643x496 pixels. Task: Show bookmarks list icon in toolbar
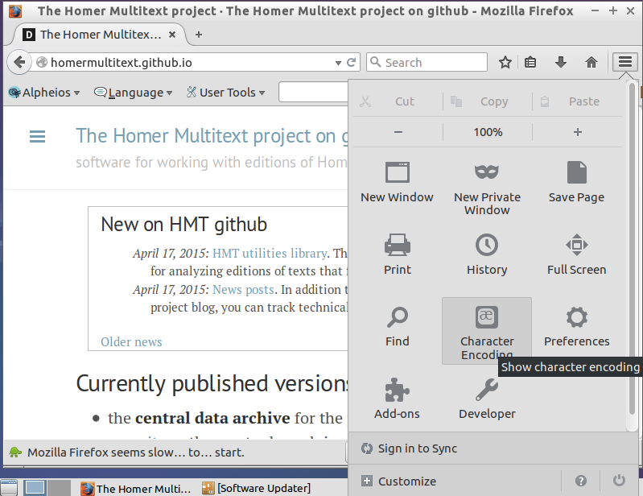[x=530, y=62]
